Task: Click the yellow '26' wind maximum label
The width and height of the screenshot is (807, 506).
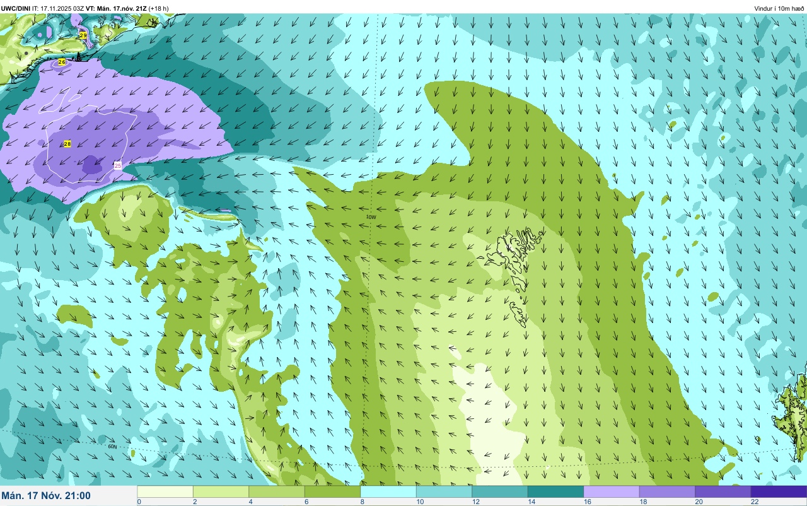Action: 62,62
